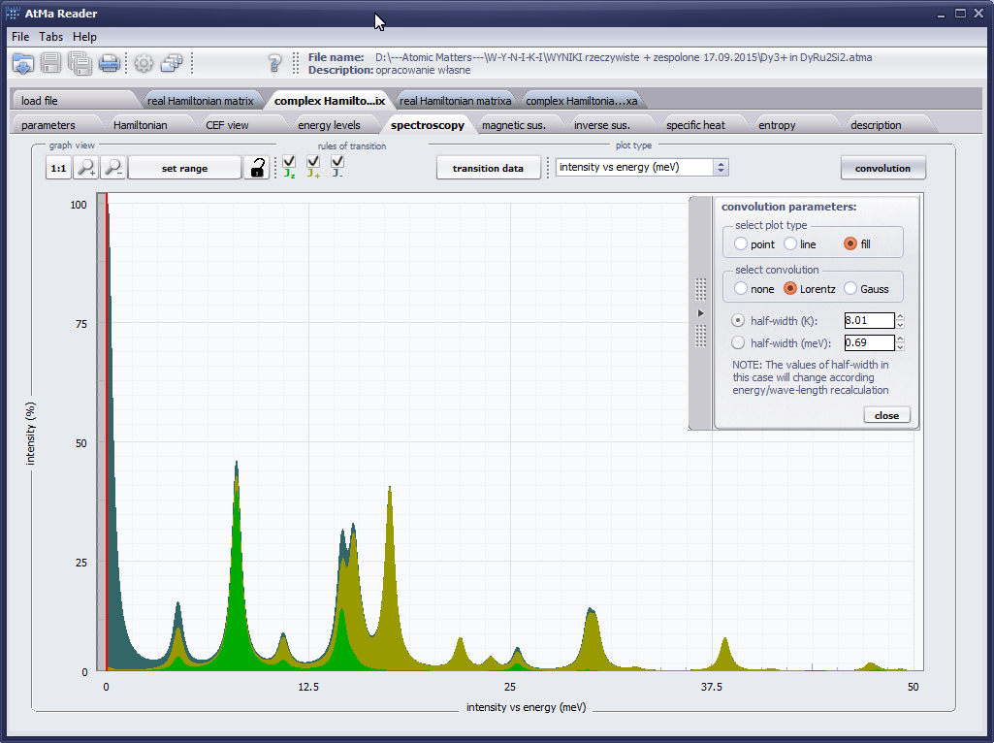This screenshot has height=743, width=994.
Task: Open a file using the load icon
Action: [22, 63]
